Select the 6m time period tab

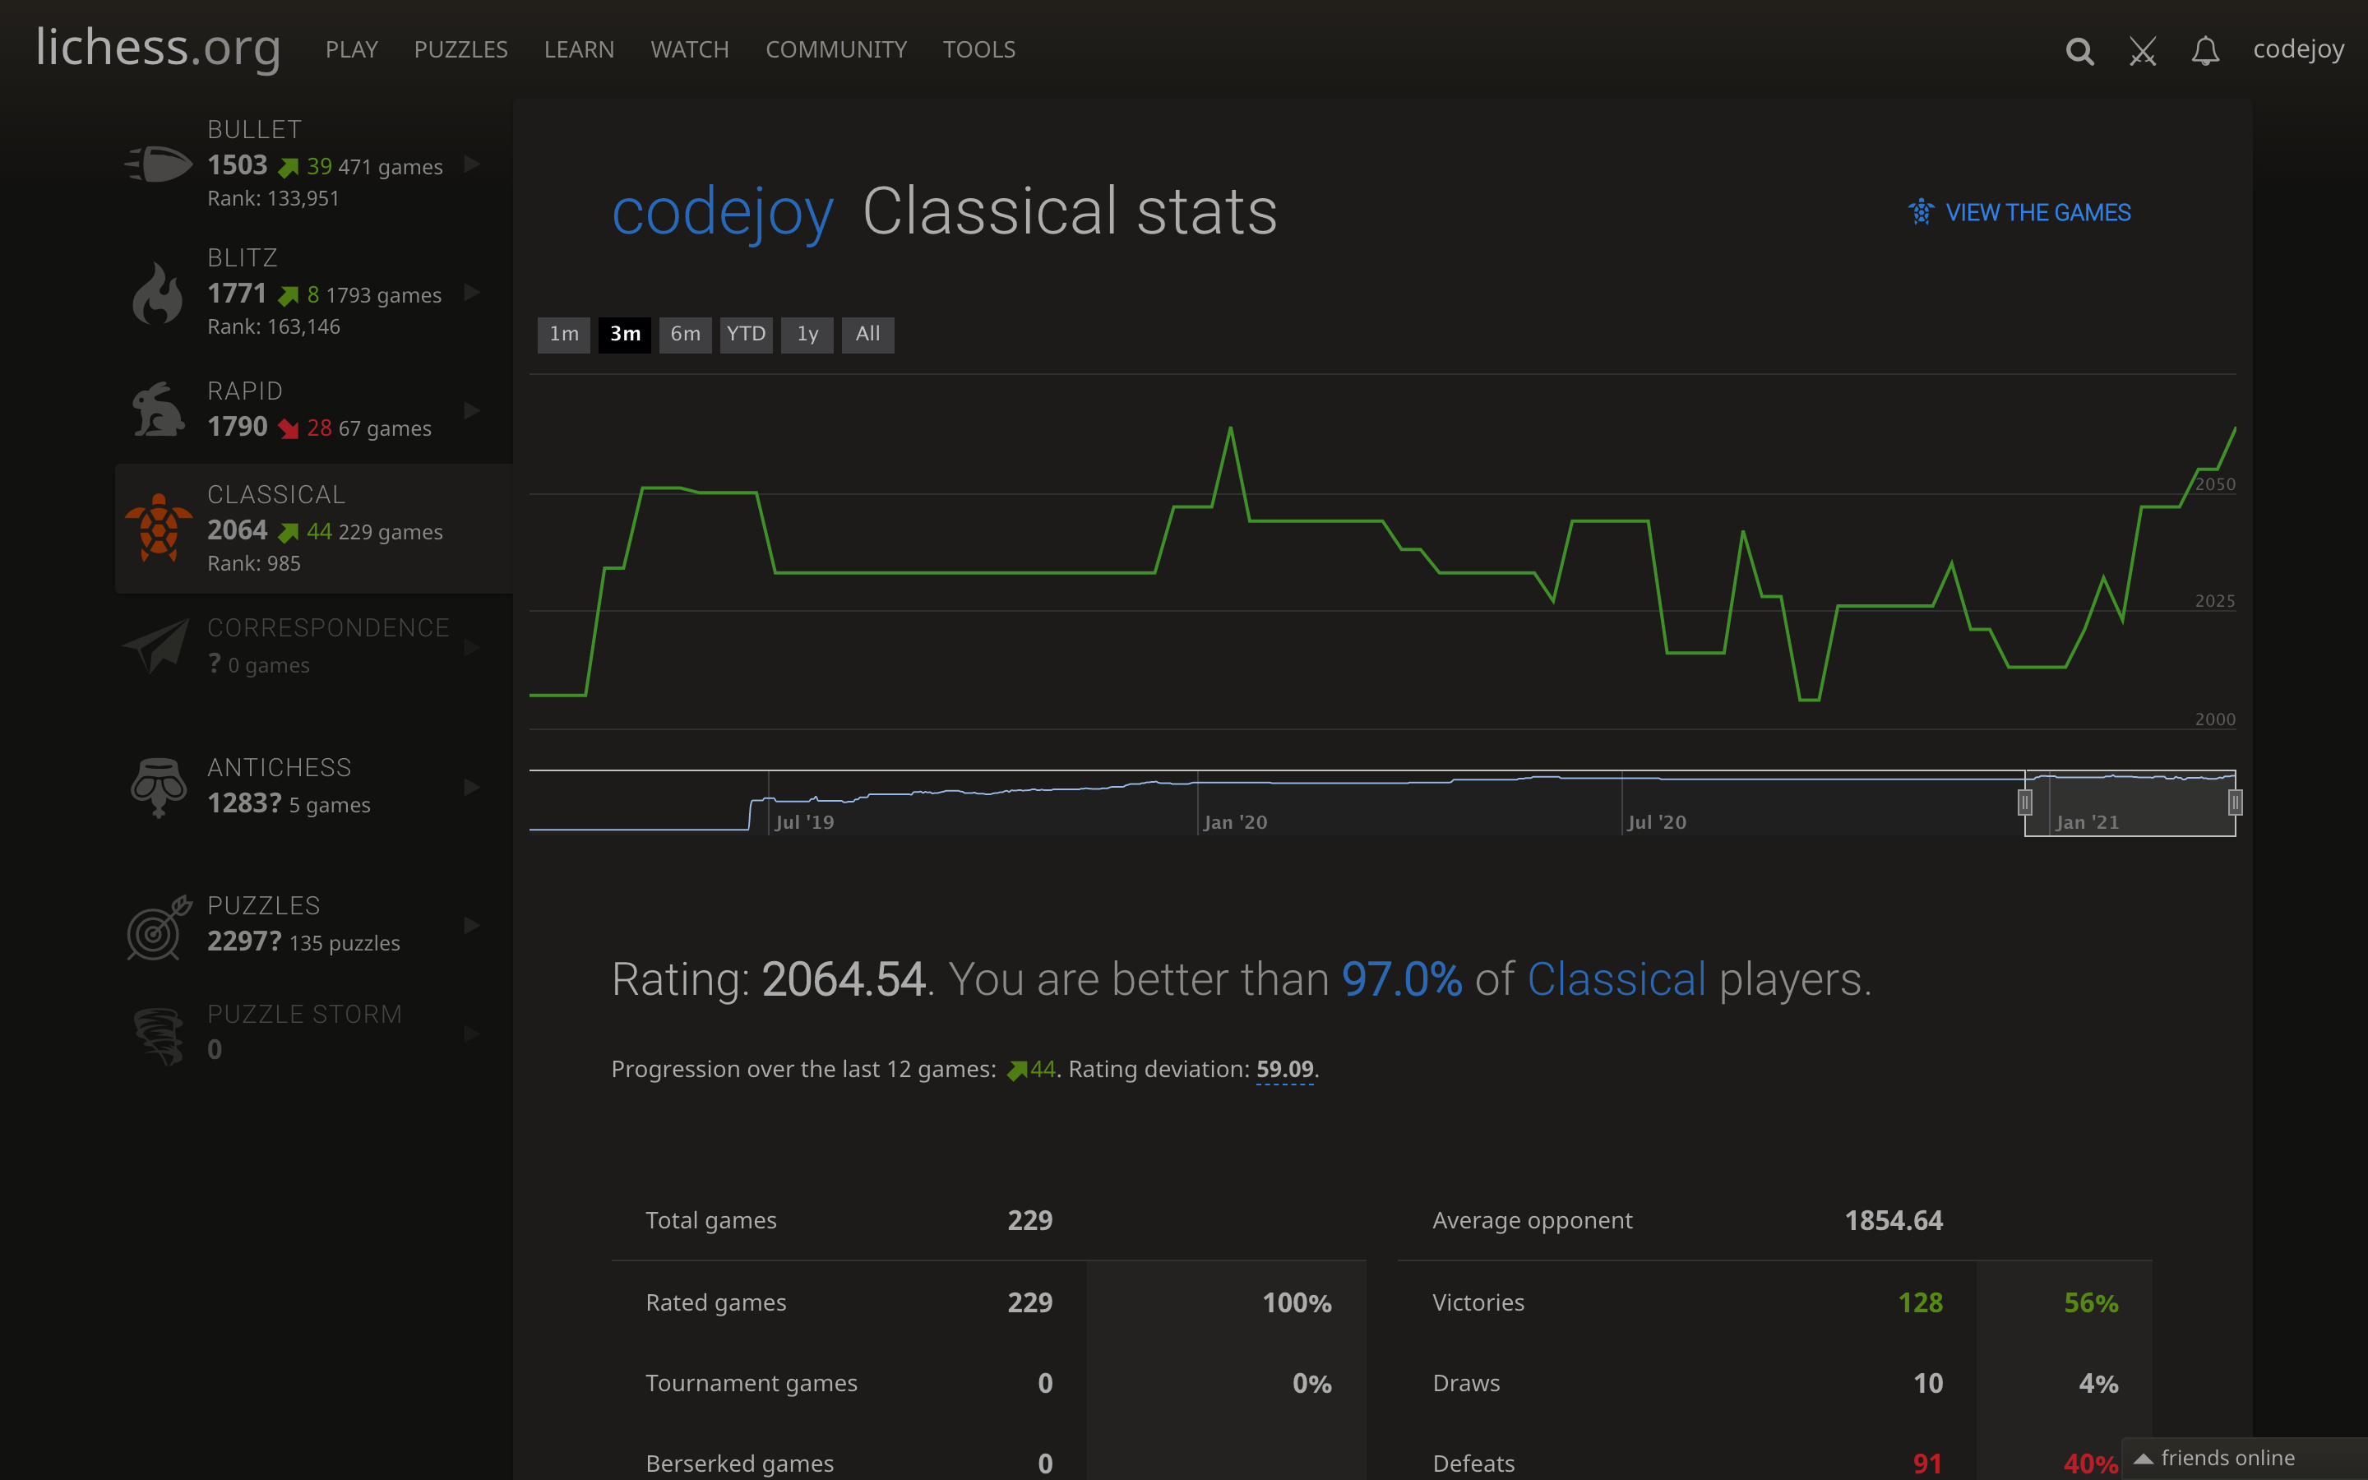pos(683,332)
